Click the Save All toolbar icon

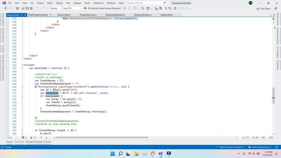point(31,8)
